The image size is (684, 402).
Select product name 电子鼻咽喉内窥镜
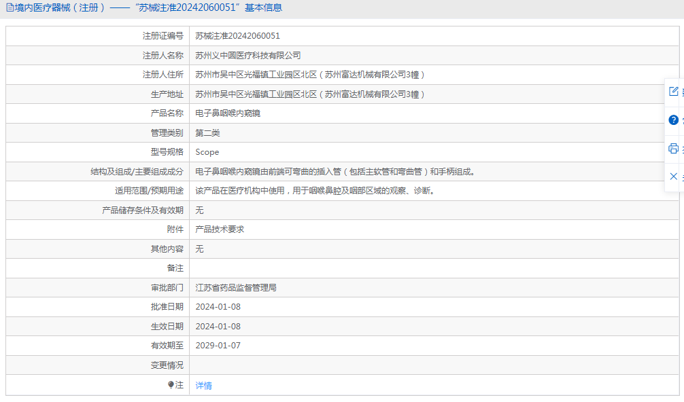(x=228, y=113)
